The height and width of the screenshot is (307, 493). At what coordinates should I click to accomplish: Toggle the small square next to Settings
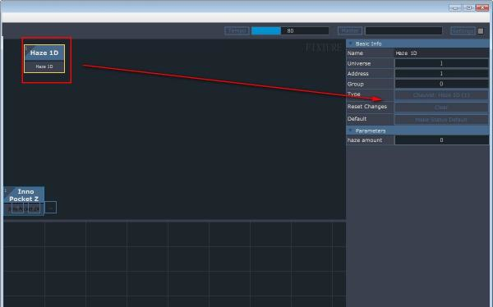pos(481,31)
